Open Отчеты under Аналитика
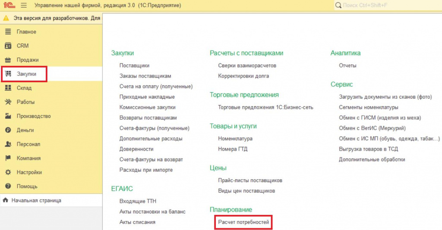This screenshot has width=442, height=230. pyautogui.click(x=347, y=65)
